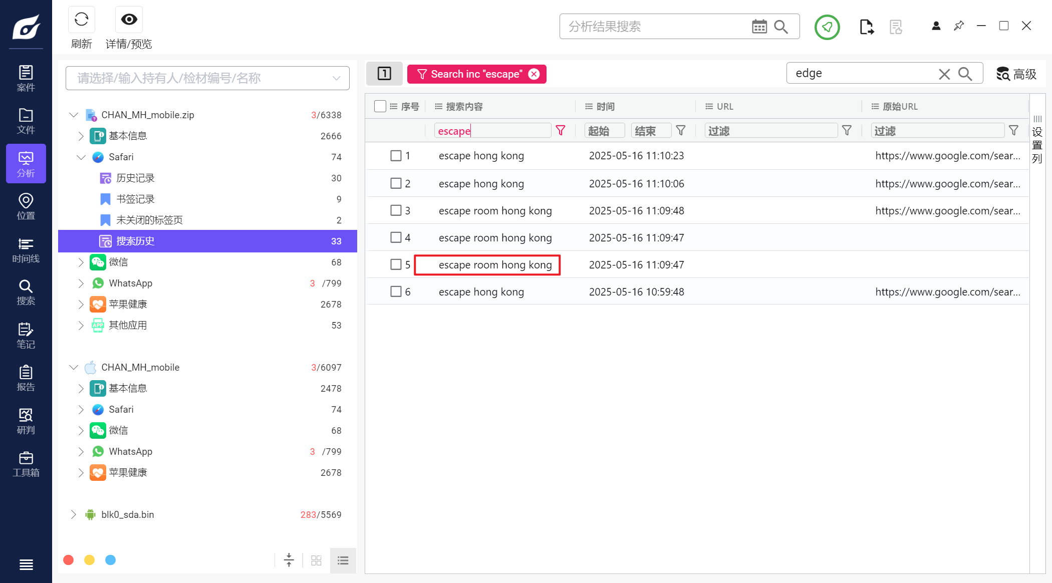Switch to grid view icon at bottom
The height and width of the screenshot is (583, 1052).
(316, 560)
